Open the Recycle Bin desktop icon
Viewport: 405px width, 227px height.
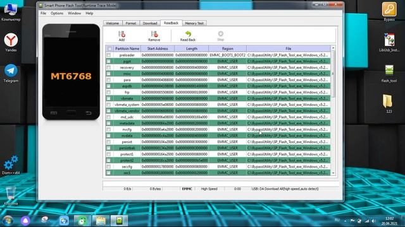click(11, 194)
